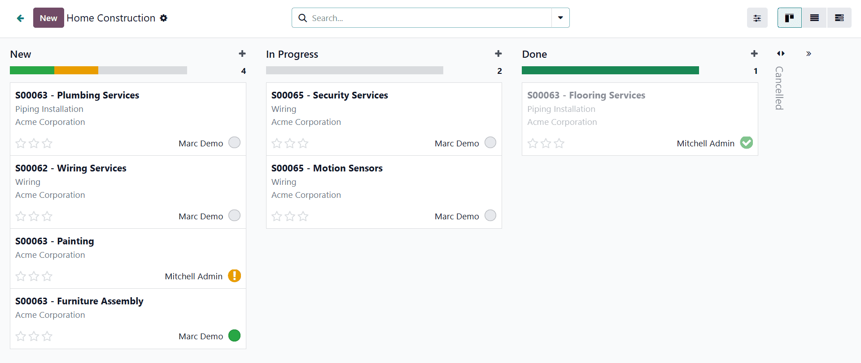Screen dimensions: 861x363
Task: Click grey In Progress column progress bar
Action: [x=354, y=70]
